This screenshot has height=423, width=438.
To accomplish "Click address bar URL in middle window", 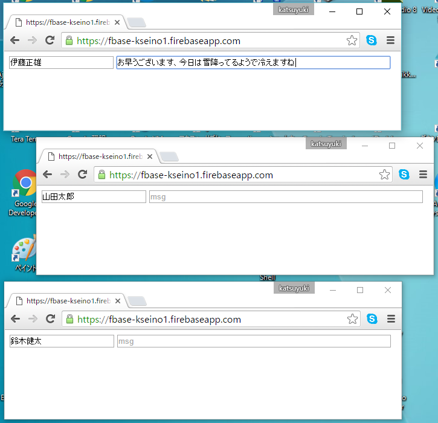I will (191, 175).
